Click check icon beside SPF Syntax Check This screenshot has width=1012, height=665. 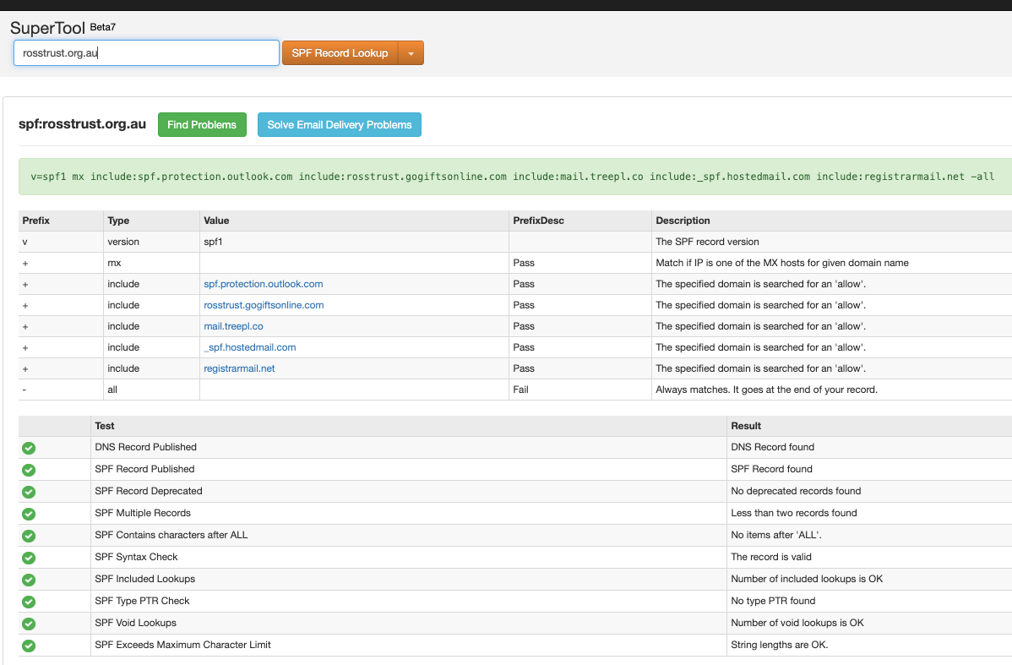pyautogui.click(x=29, y=558)
